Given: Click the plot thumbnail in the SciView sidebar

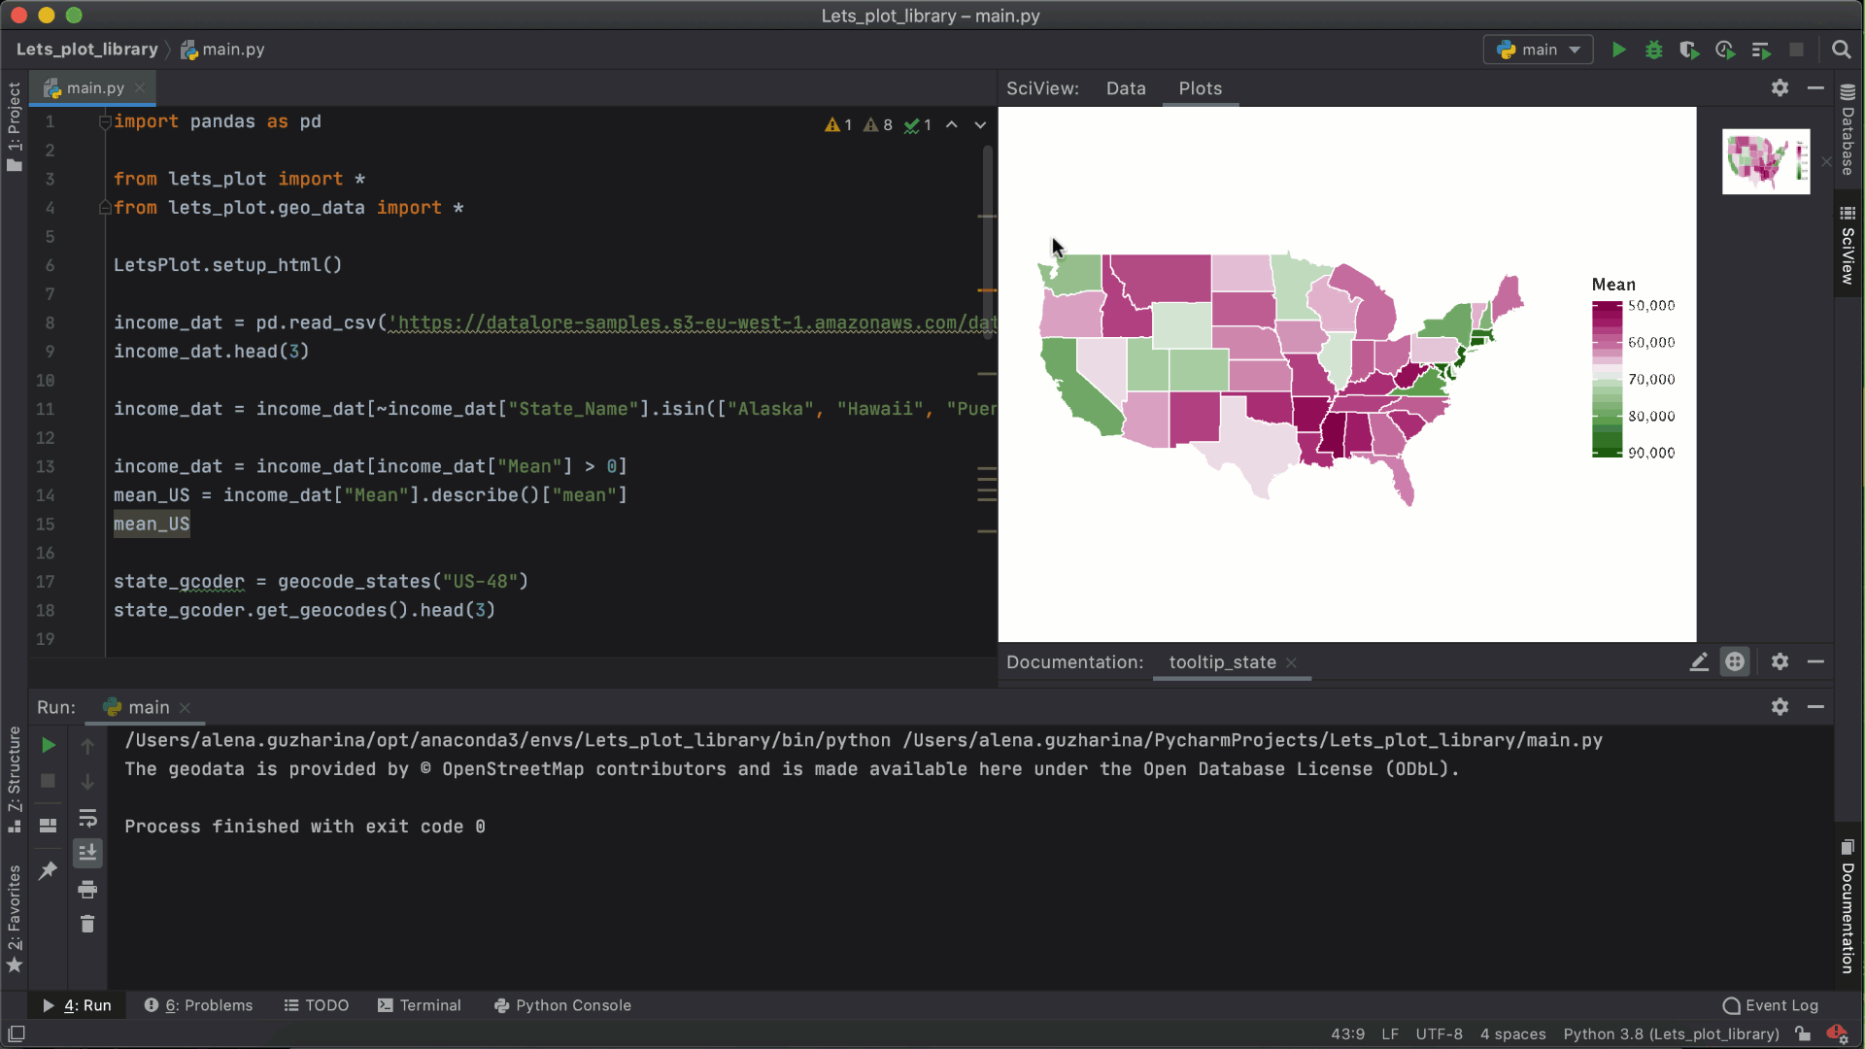Looking at the screenshot, I should click(x=1765, y=161).
